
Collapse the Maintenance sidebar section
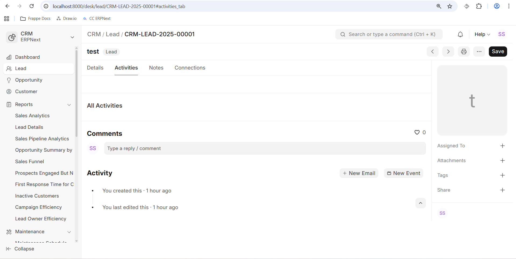69,232
